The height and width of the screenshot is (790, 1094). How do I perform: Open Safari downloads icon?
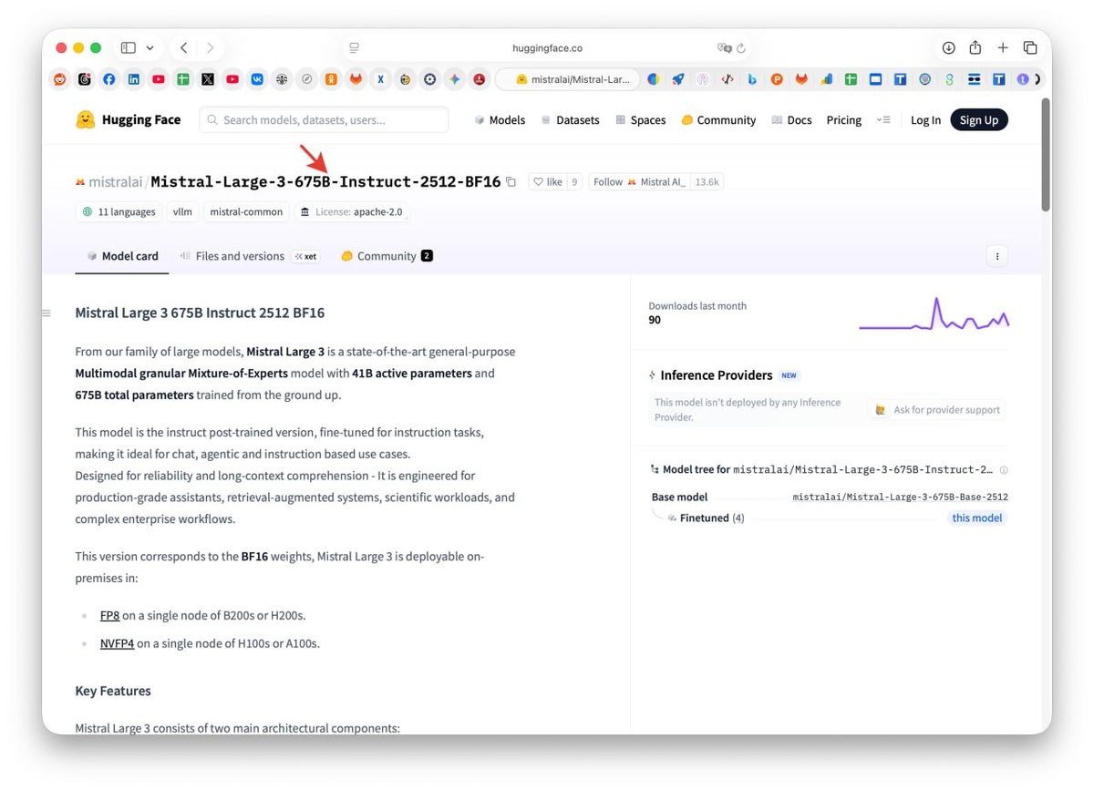[948, 47]
